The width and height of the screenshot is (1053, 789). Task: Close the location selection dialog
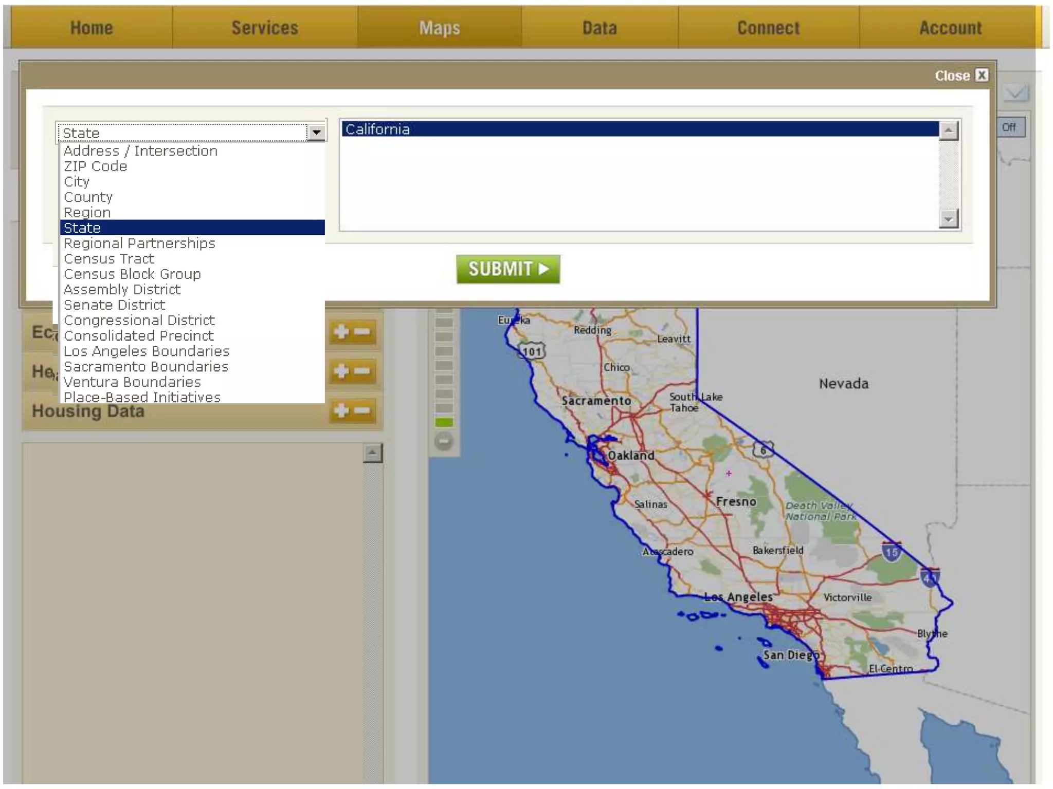(961, 76)
